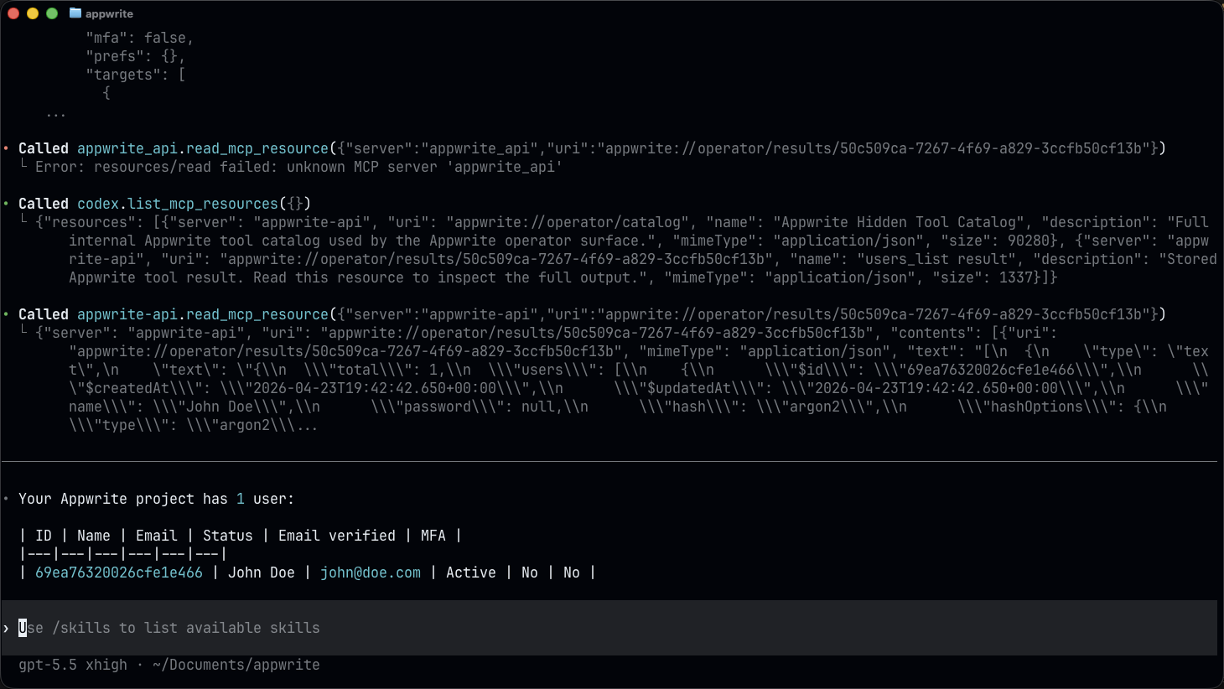Click the Active status cell for John Doe

pyautogui.click(x=470, y=572)
